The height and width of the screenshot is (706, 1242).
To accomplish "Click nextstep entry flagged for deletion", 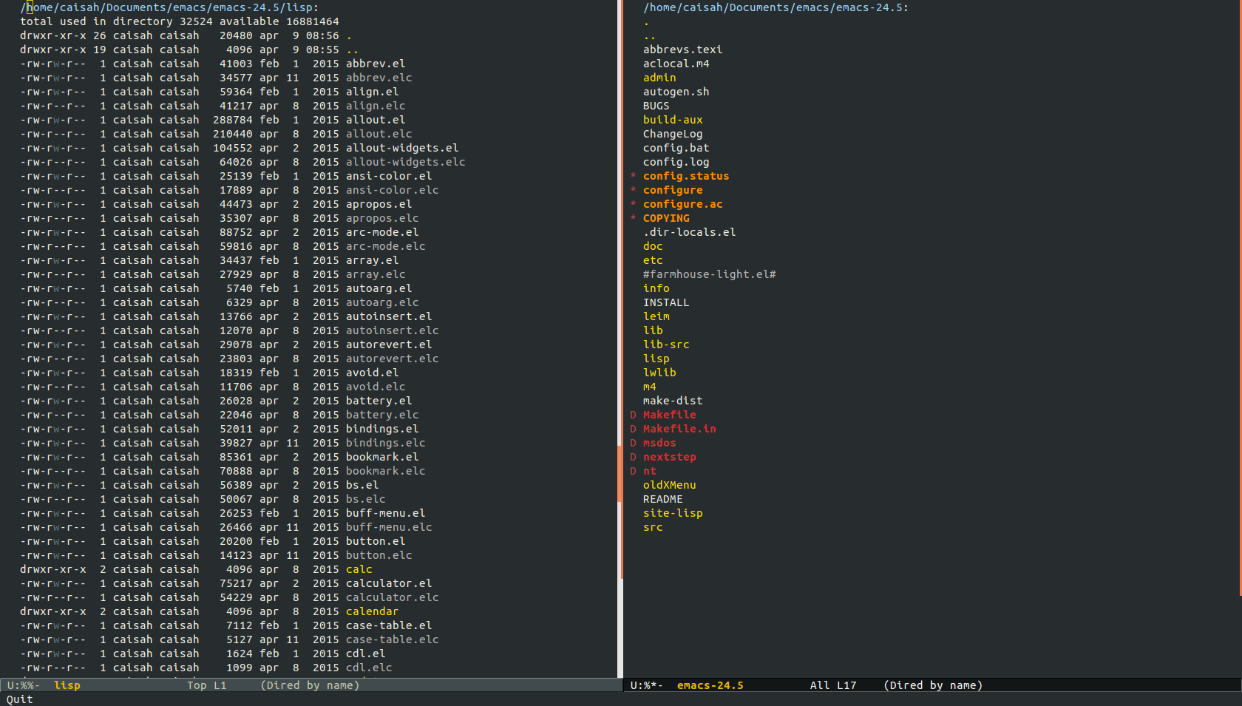I will [x=669, y=457].
